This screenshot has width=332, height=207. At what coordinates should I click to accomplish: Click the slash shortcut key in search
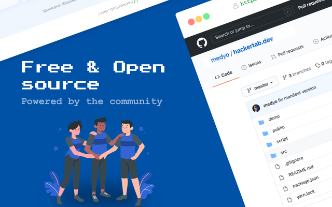tap(288, 12)
